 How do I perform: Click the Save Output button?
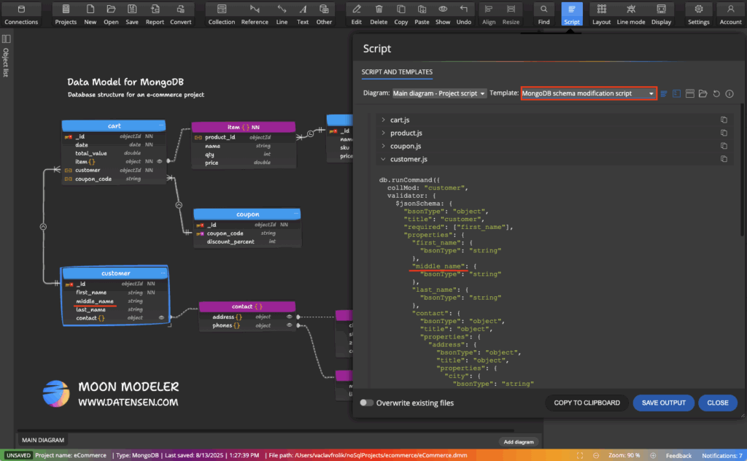tap(664, 403)
